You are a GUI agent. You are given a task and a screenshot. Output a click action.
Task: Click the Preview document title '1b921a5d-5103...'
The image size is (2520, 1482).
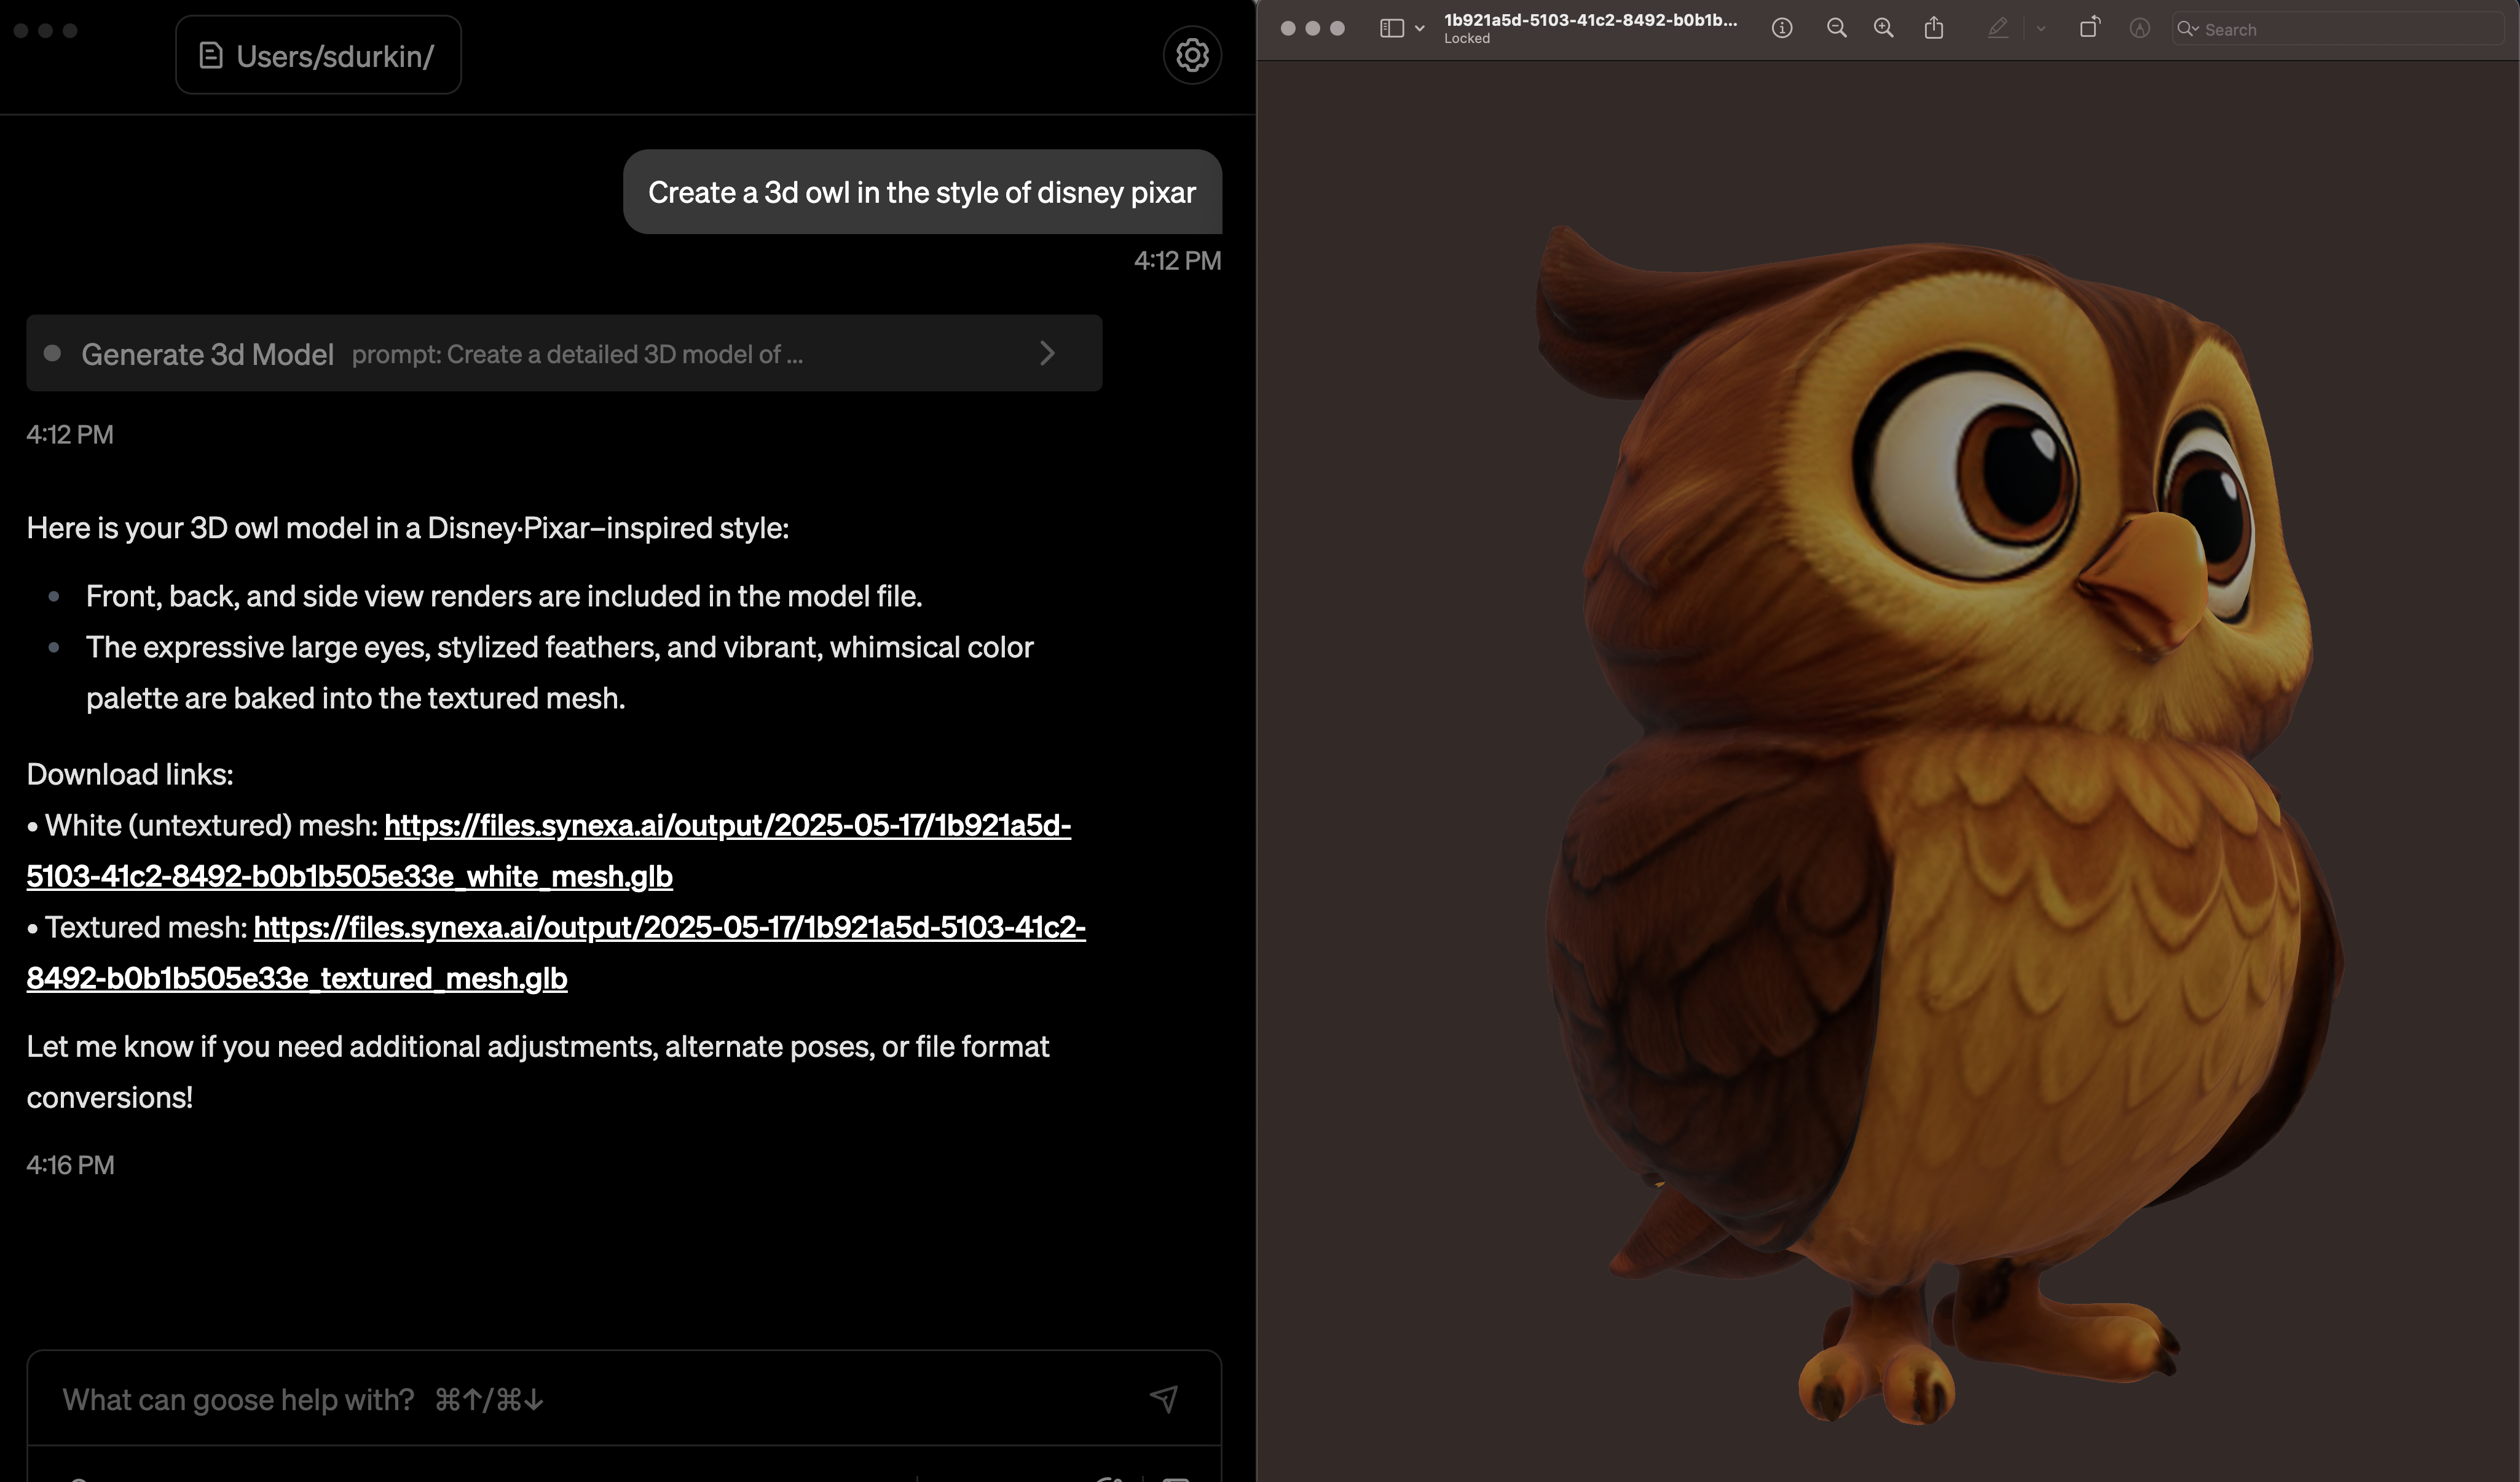(x=1590, y=21)
